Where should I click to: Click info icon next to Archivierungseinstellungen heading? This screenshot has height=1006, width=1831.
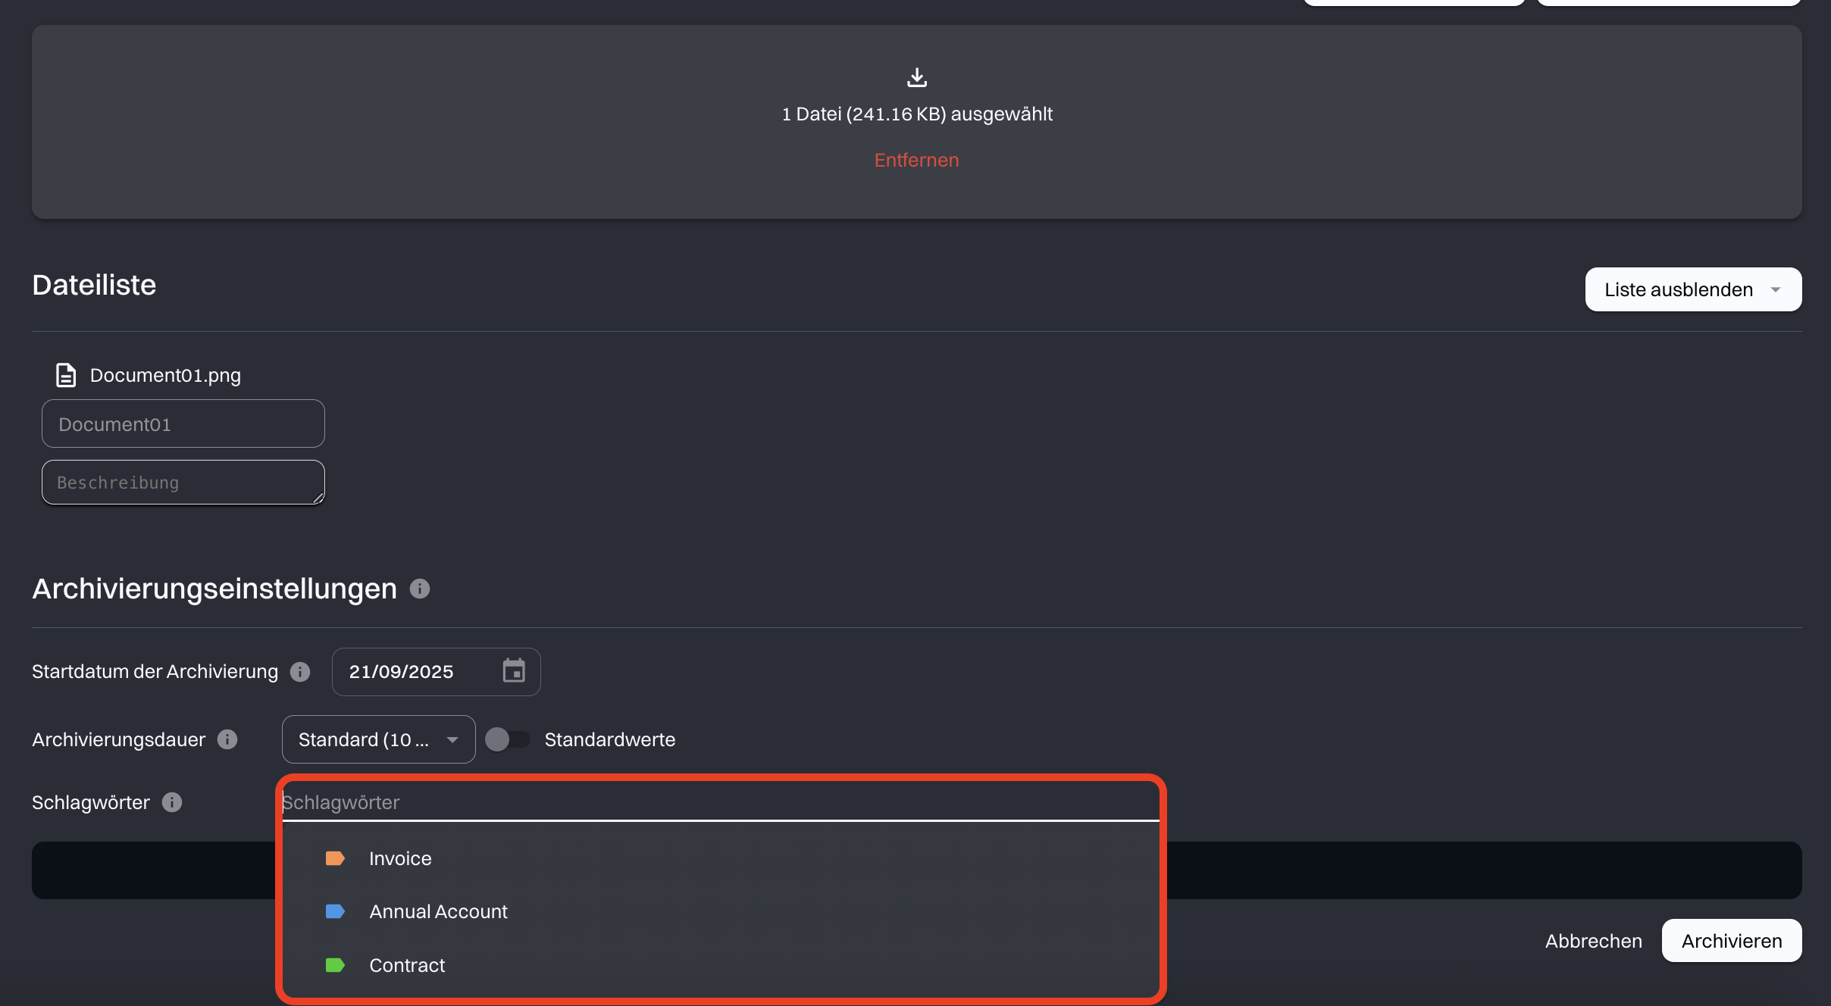[420, 589]
